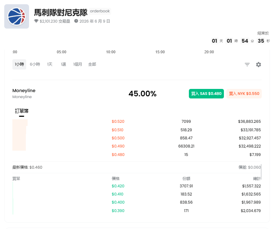Open the chart filter icon
Viewport: 272px width, 229px height.
coord(247,65)
